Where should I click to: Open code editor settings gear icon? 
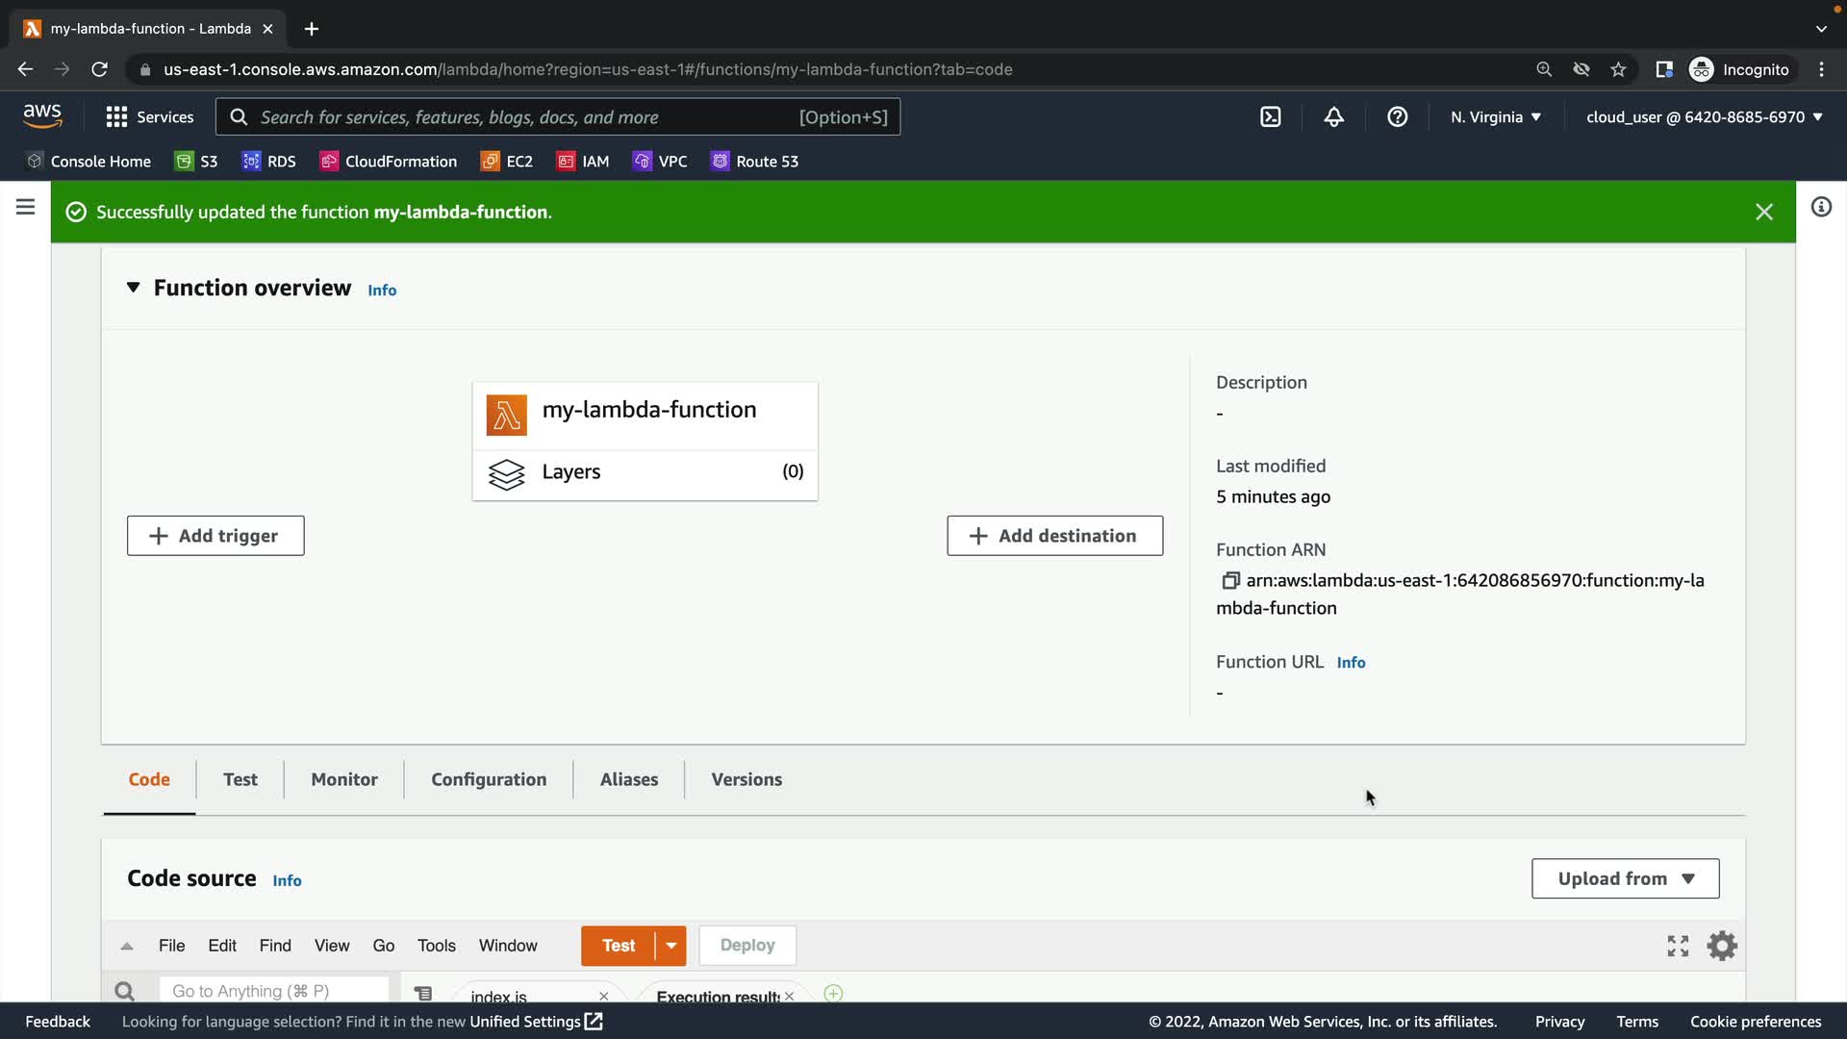[x=1721, y=946]
